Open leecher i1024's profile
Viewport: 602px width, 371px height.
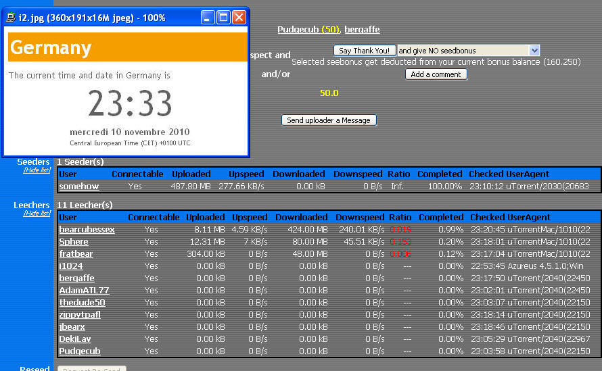tap(71, 266)
